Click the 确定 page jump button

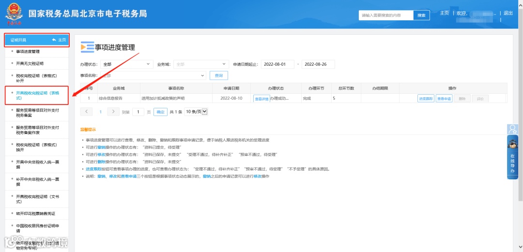pos(160,112)
